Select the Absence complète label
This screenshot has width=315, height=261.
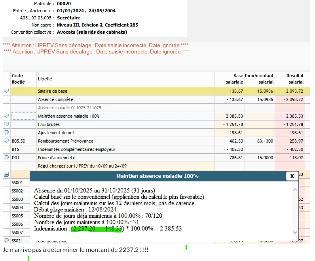click(55, 99)
